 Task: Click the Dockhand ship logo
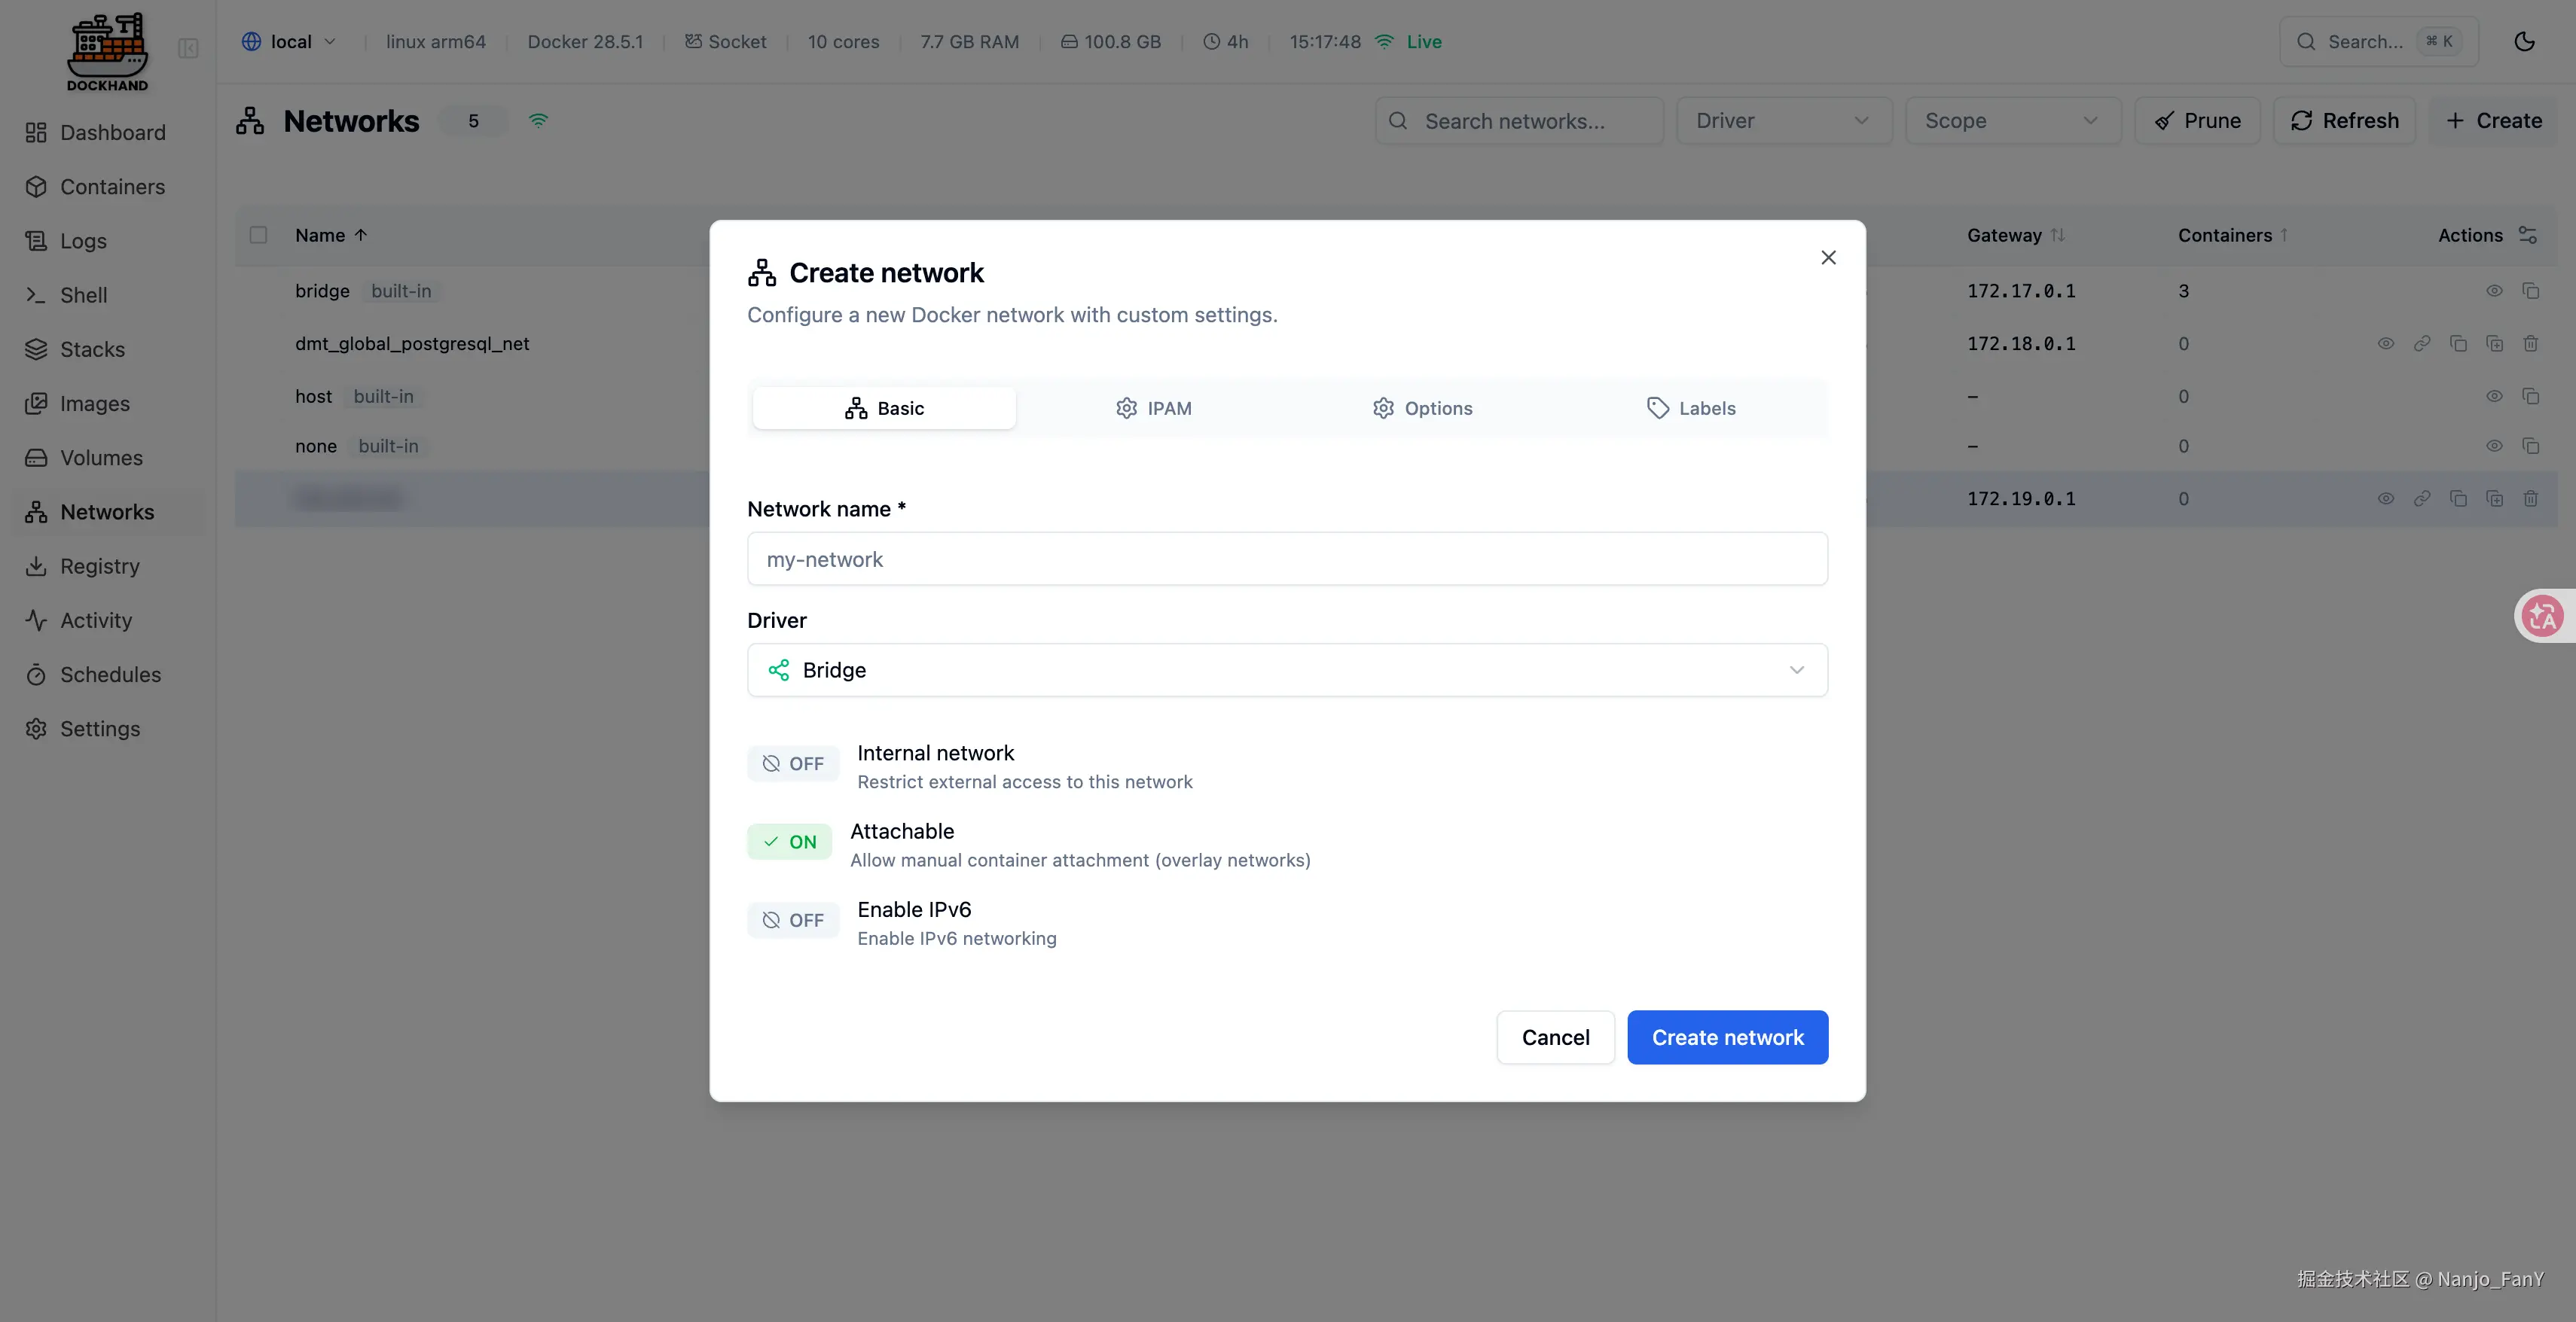tap(107, 52)
